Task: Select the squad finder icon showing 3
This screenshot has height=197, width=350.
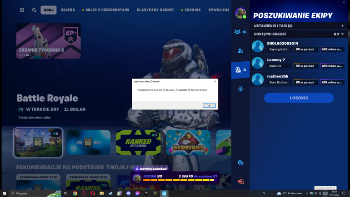Action: click(240, 70)
